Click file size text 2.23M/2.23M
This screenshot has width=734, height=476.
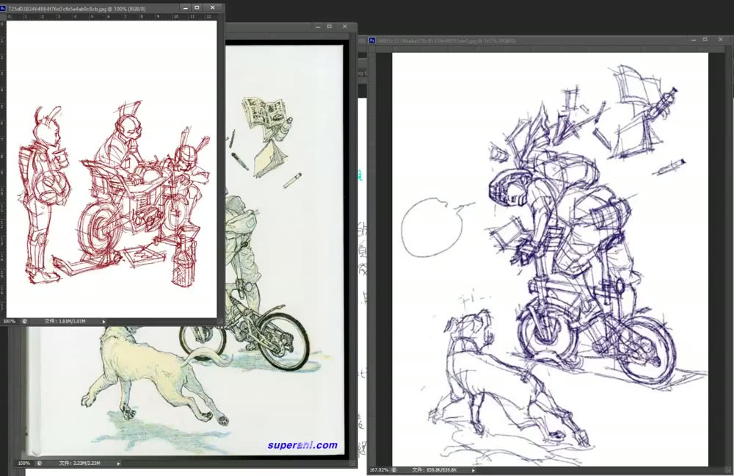coord(79,464)
